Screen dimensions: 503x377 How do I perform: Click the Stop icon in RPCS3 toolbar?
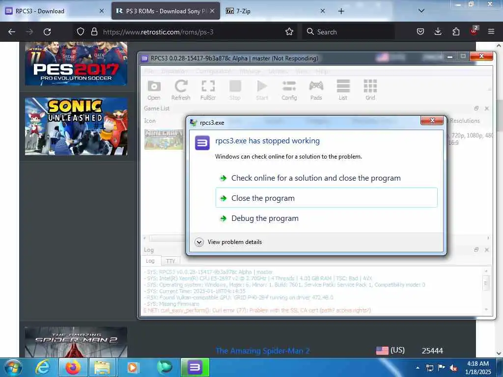(235, 90)
